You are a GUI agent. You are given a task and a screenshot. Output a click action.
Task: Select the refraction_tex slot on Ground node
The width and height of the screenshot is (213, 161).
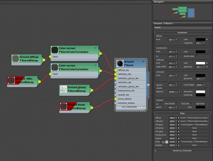(125, 82)
